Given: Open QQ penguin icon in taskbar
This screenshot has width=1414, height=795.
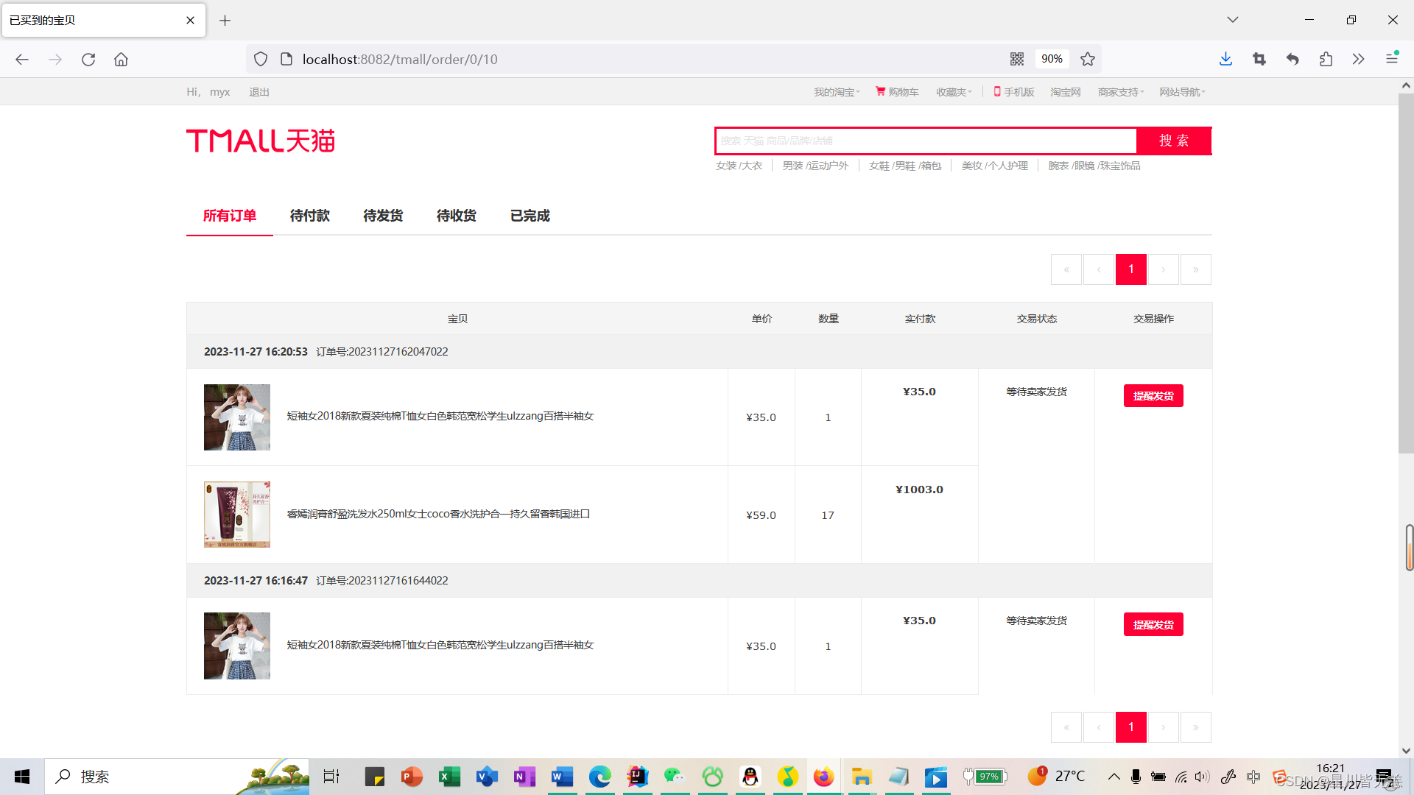Looking at the screenshot, I should coord(750,777).
